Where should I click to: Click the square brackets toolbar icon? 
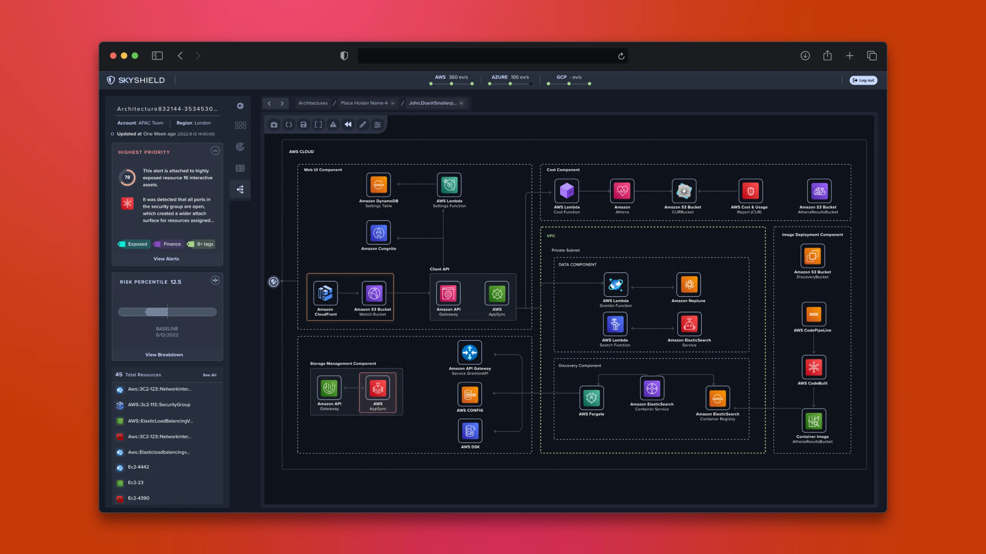[x=318, y=125]
